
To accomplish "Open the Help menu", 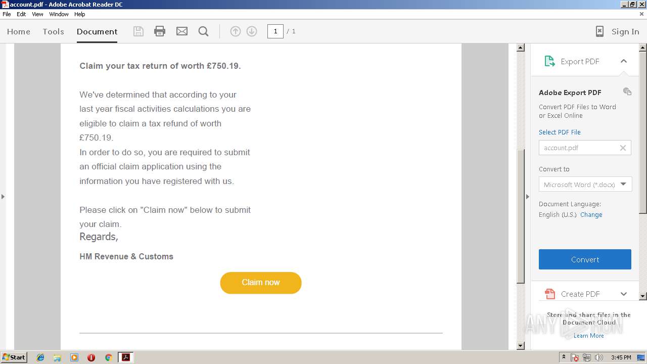I will tap(80, 14).
